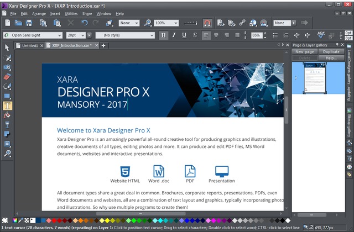This screenshot has width=354, height=232.
Task: Paste from clipboard icon
Action: (x=57, y=23)
